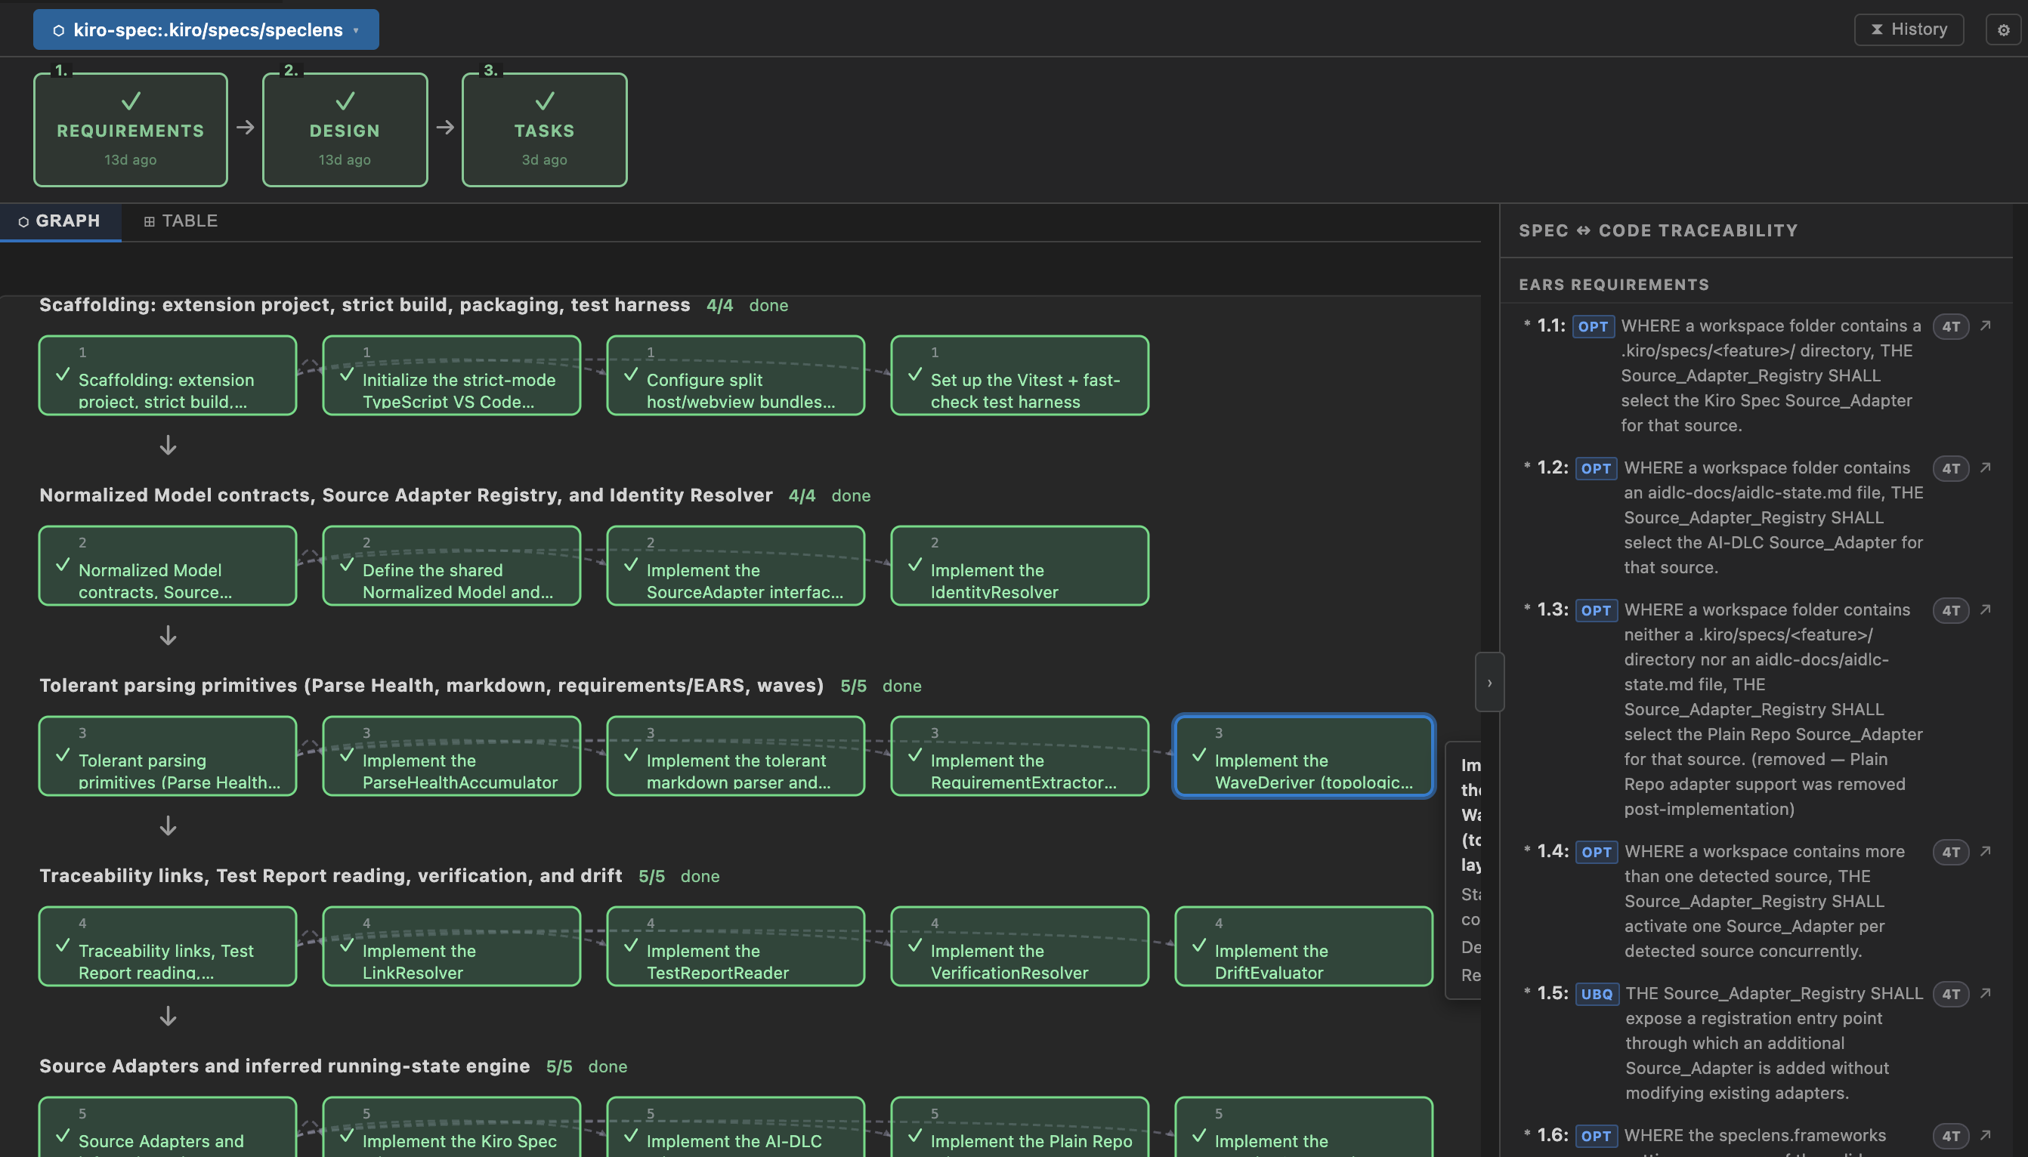The image size is (2028, 1157).
Task: Select Implement the LinkResolver node
Action: [x=452, y=946]
